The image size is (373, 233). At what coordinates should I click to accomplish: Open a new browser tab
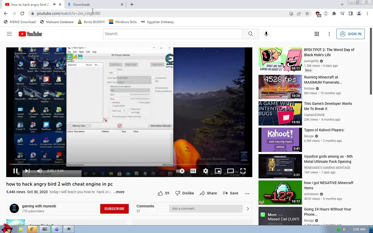click(x=132, y=4)
